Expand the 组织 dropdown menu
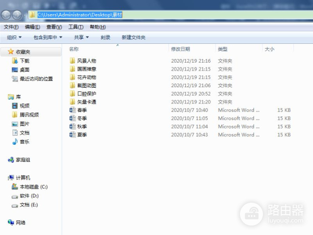Viewport: 313px width, 235px height. point(14,38)
